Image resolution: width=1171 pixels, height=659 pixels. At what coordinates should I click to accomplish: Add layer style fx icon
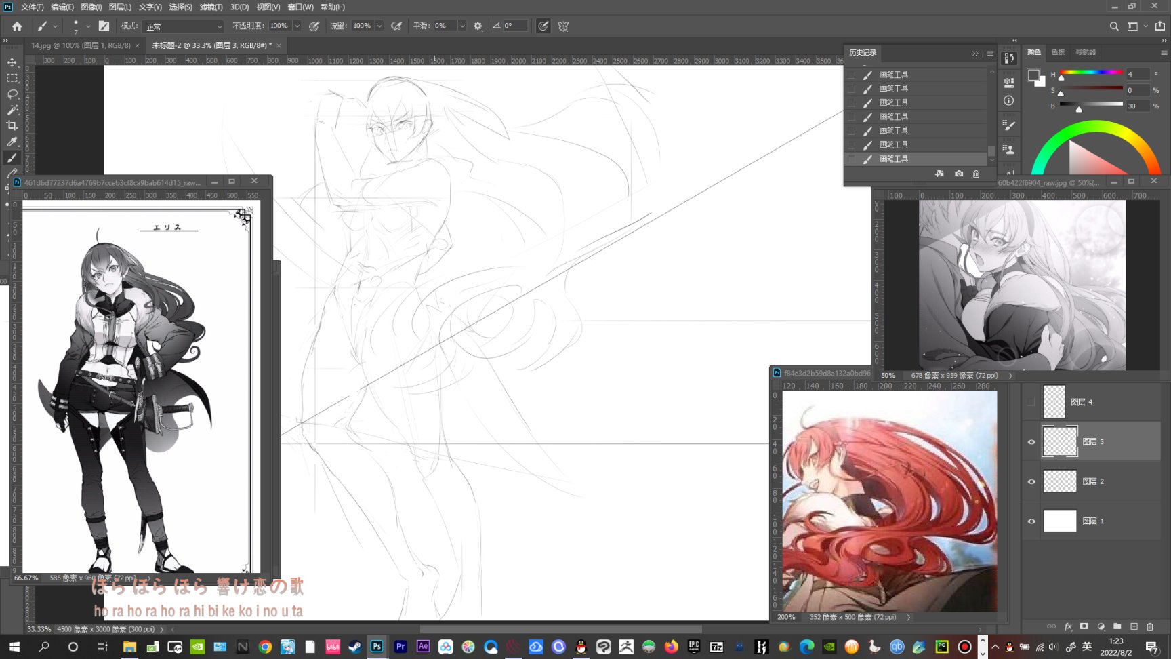(x=1068, y=626)
